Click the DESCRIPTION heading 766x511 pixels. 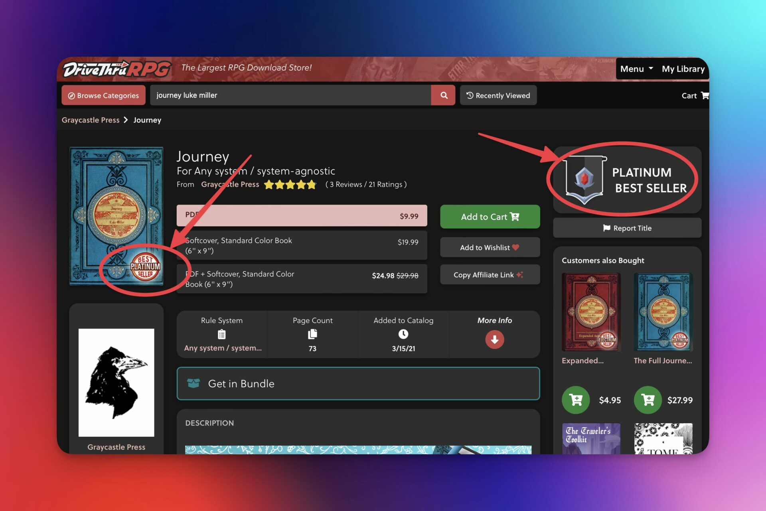pos(209,423)
